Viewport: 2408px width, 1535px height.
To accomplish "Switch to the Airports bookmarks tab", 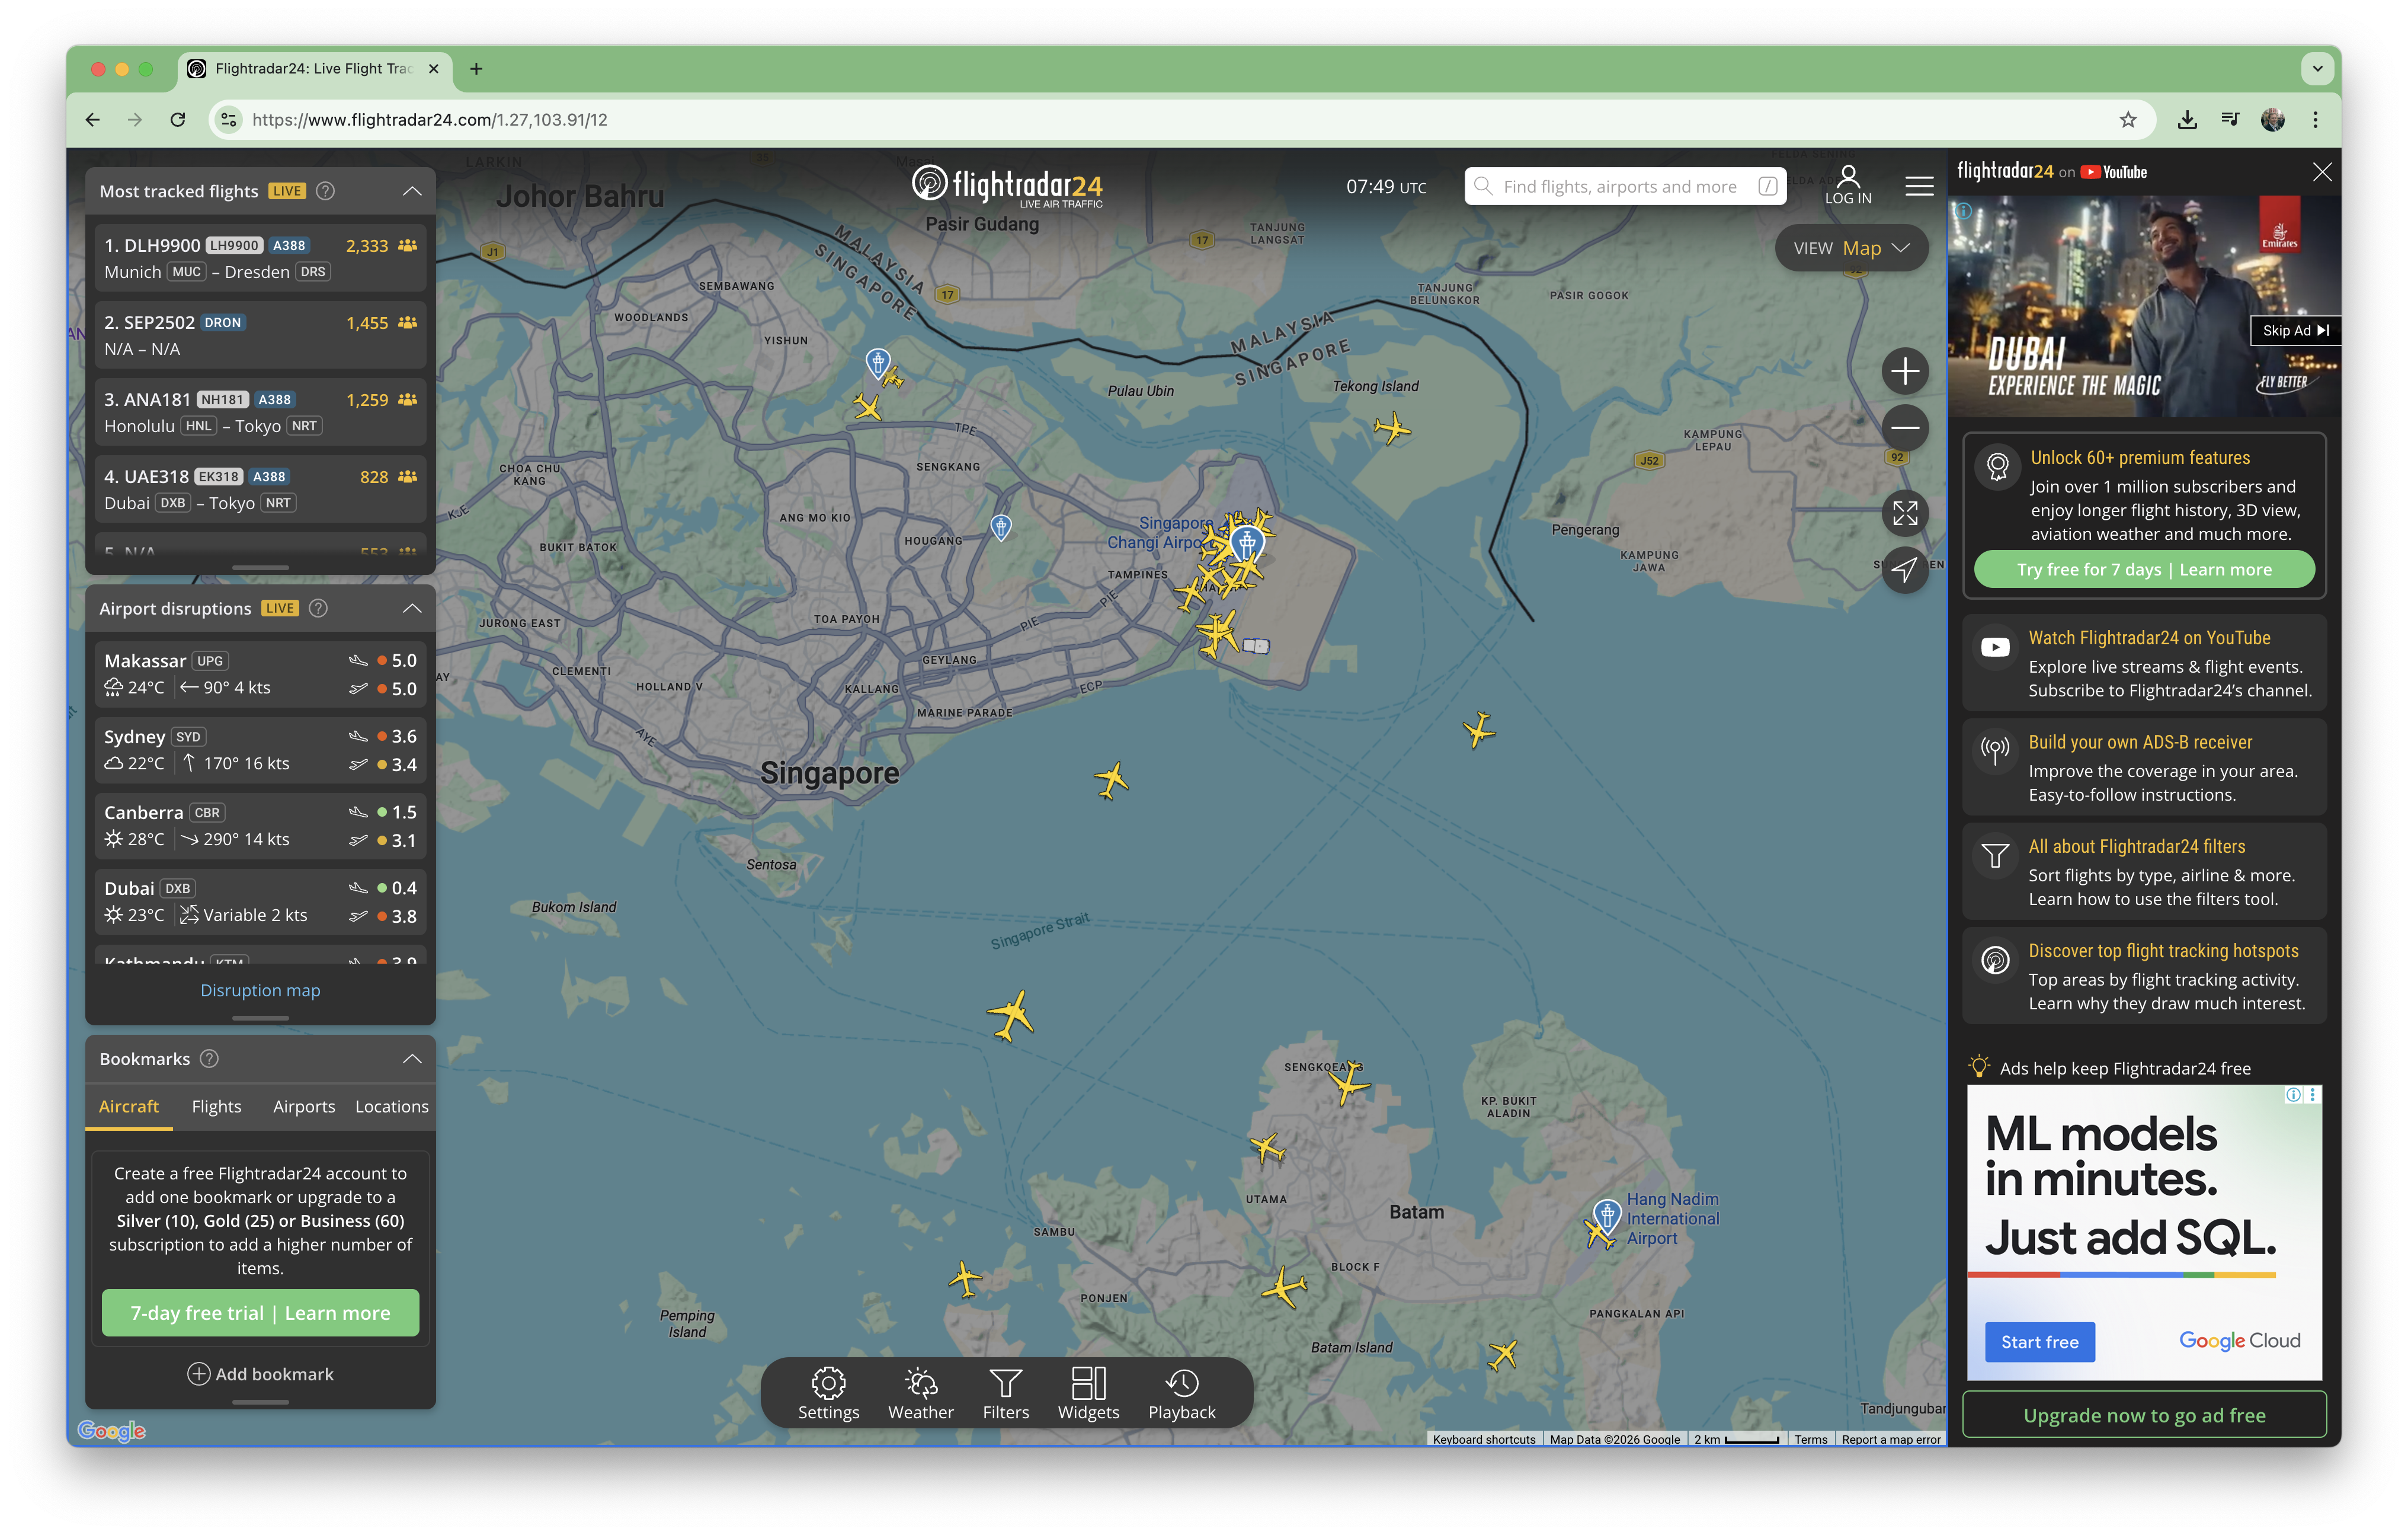I will (x=304, y=1106).
